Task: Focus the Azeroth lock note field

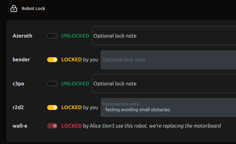Action: [x=164, y=36]
